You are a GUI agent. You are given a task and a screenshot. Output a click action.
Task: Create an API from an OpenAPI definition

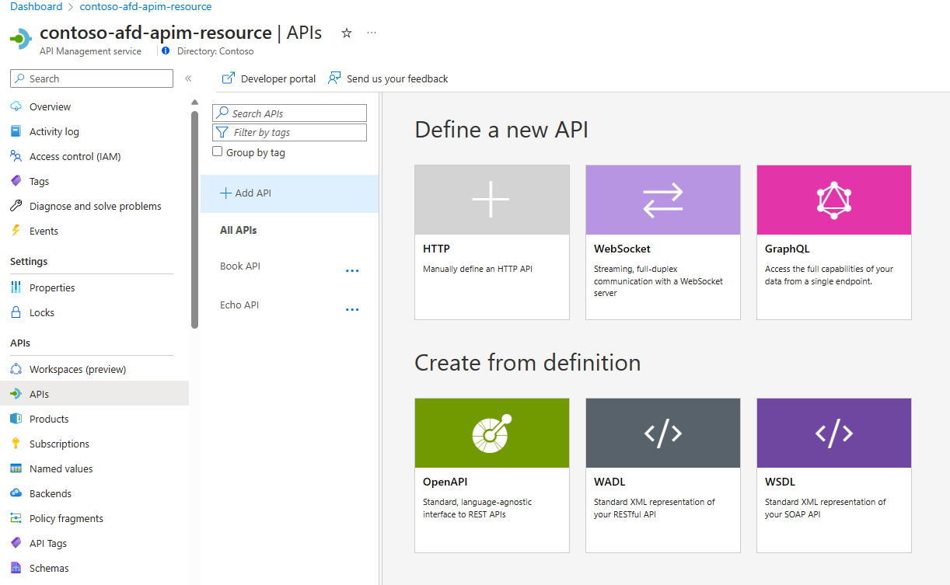pos(491,474)
